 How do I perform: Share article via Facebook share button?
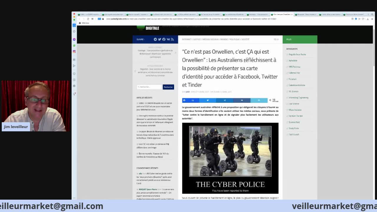tap(191, 100)
